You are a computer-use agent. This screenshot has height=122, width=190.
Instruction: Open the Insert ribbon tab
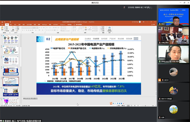(11, 24)
